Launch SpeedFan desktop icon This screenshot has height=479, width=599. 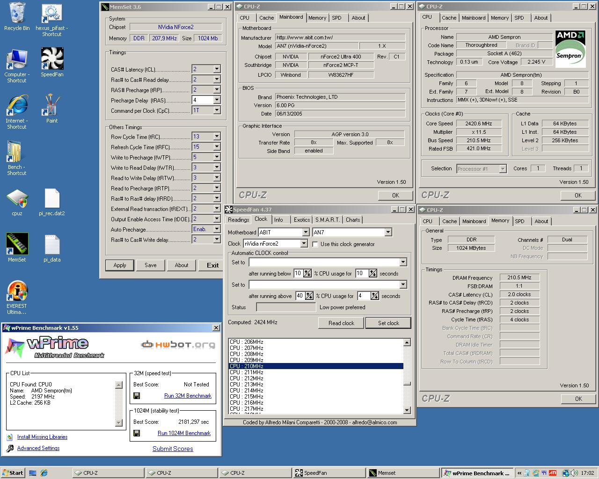point(52,59)
